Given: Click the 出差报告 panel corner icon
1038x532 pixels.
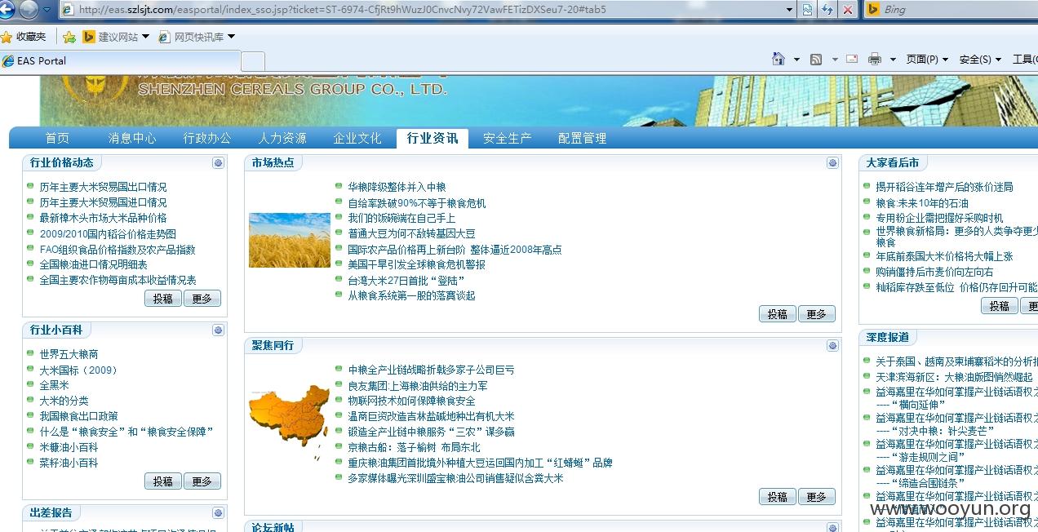Looking at the screenshot, I should [x=218, y=512].
